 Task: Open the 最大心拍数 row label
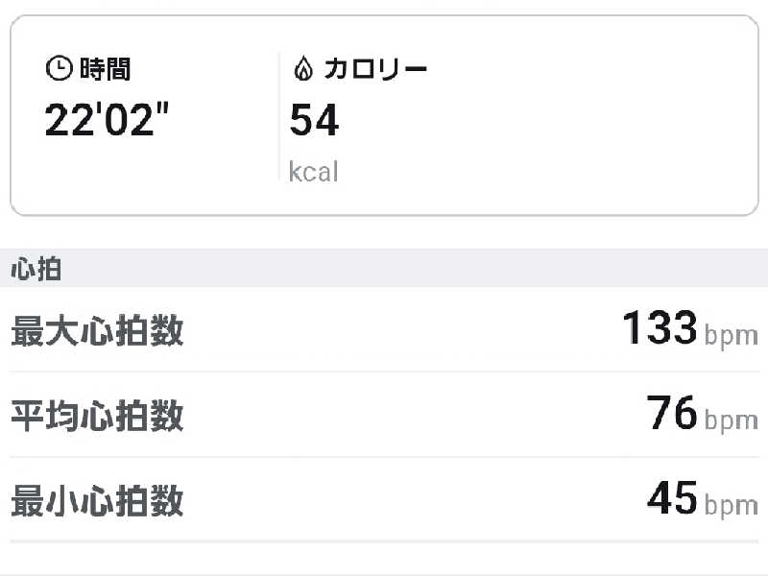(x=97, y=331)
